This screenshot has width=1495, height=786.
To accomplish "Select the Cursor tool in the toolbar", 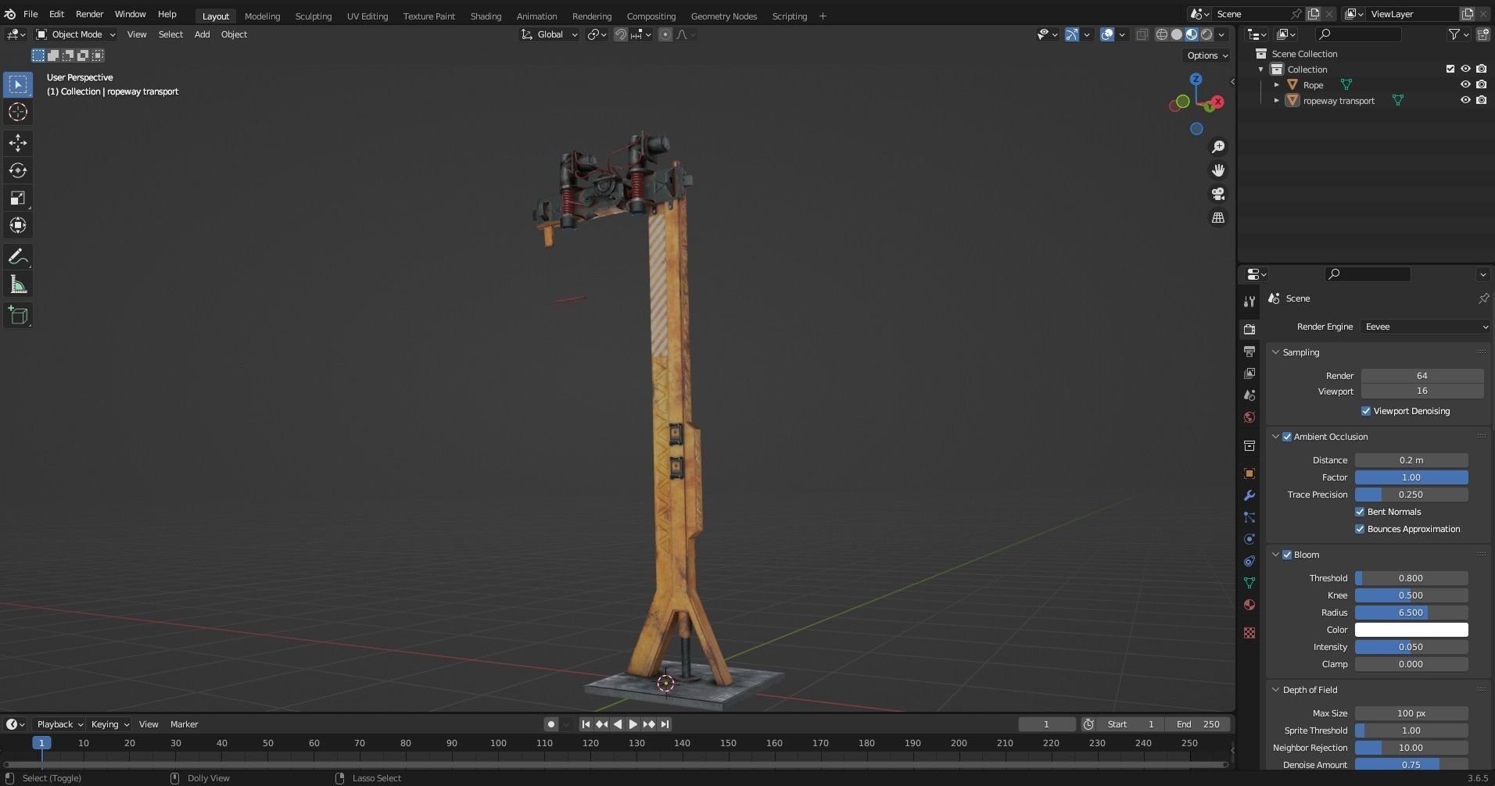I will tap(18, 112).
